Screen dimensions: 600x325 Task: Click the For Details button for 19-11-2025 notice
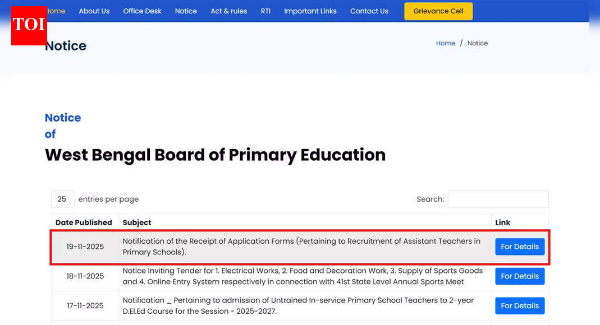click(519, 247)
